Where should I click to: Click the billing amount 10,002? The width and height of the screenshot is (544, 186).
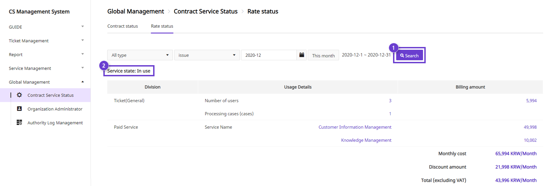530,140
